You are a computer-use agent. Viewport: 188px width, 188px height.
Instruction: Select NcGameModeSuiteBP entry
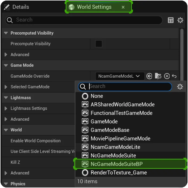tap(131, 164)
